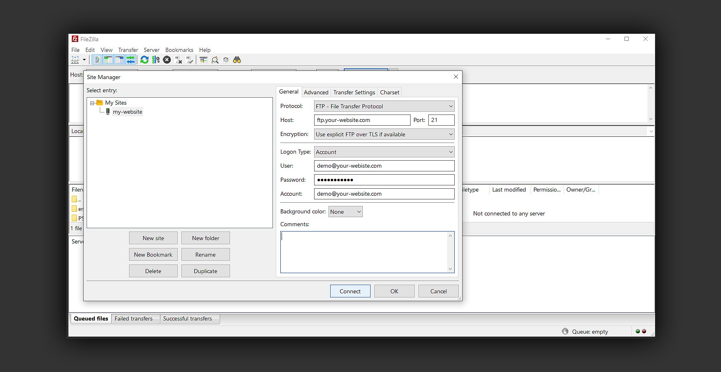
Task: Collapse the My Sites tree node
Action: (92, 103)
